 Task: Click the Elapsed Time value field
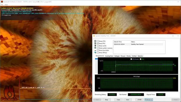[161, 95]
